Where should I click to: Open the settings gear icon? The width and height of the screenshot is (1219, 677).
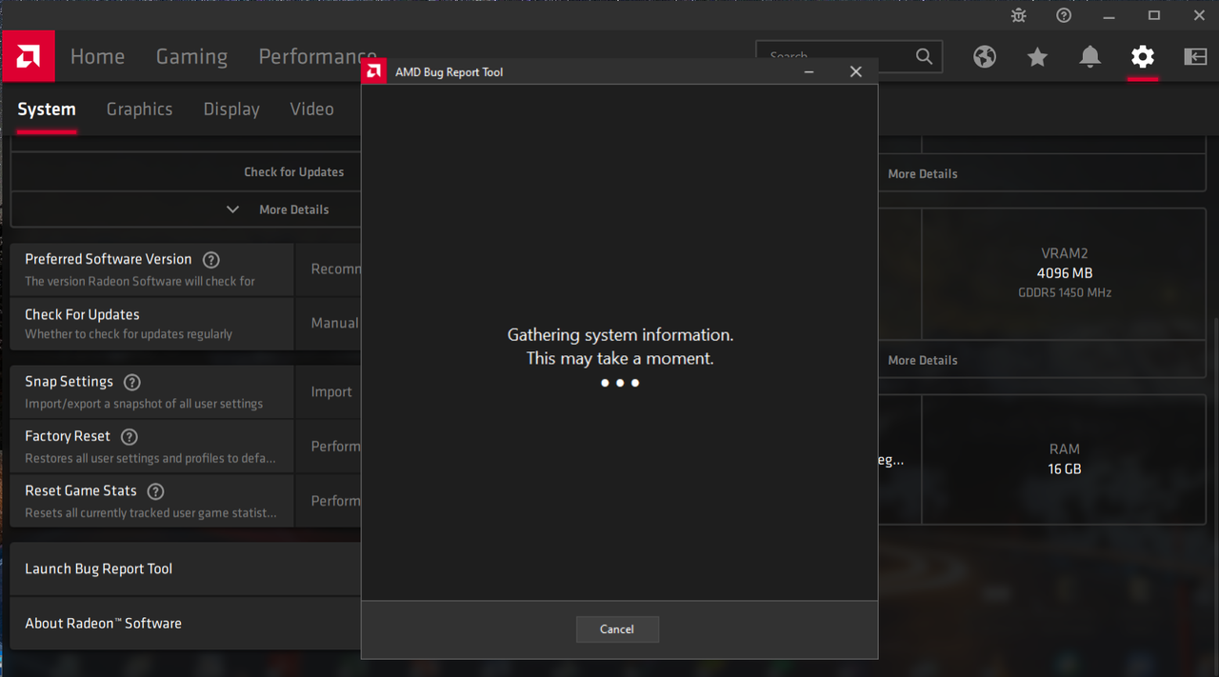[1142, 57]
